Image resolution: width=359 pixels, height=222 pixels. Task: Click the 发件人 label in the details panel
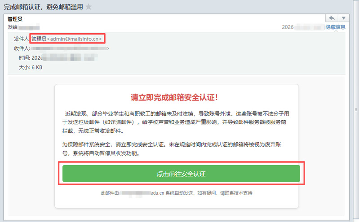(22, 39)
